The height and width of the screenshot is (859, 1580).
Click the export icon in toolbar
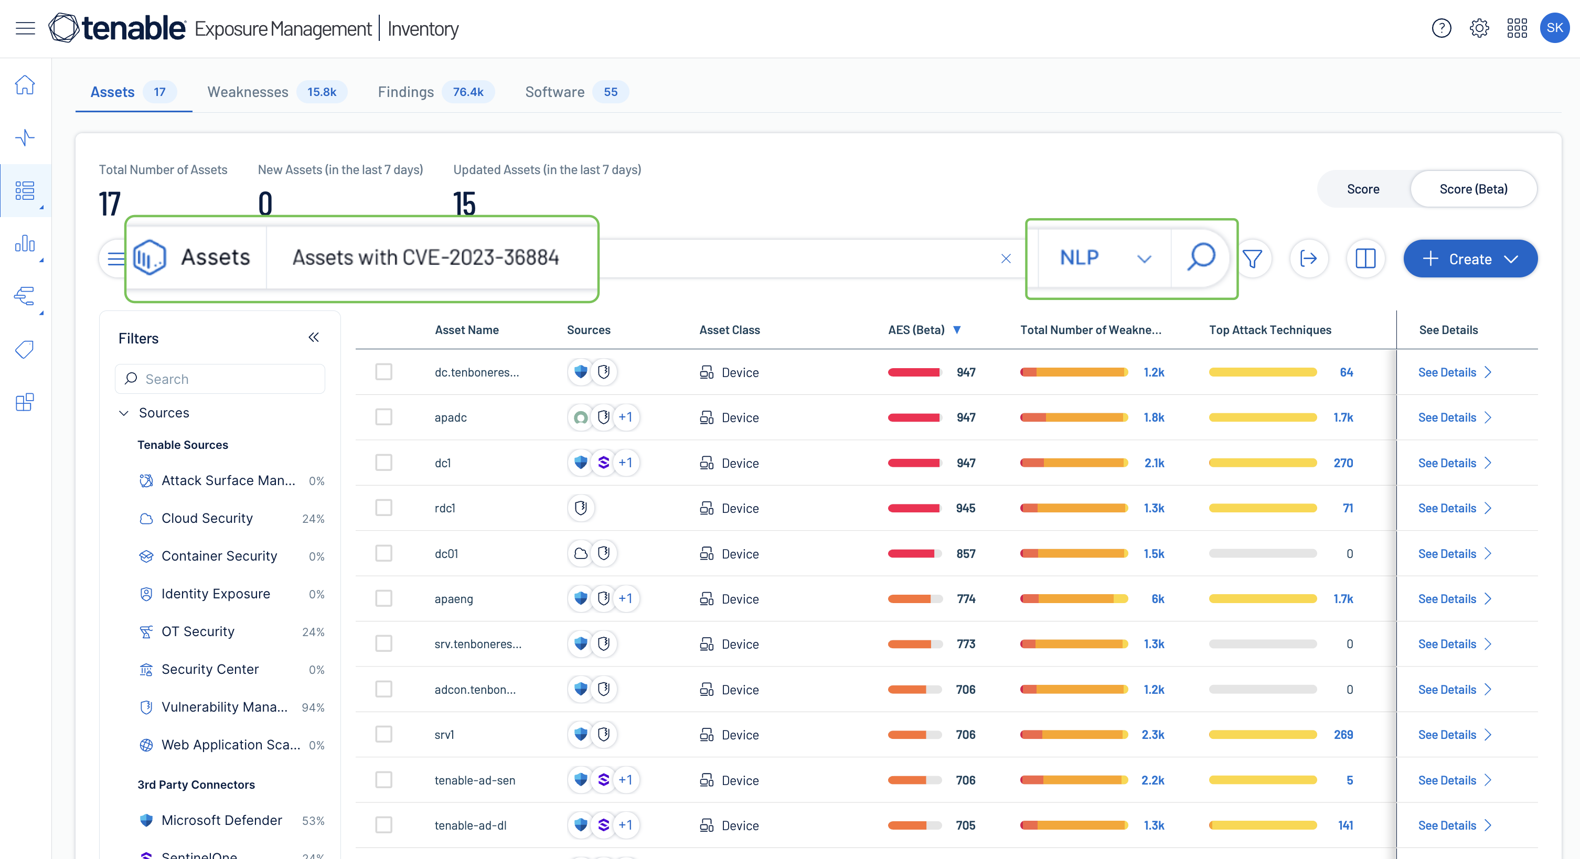(x=1308, y=259)
